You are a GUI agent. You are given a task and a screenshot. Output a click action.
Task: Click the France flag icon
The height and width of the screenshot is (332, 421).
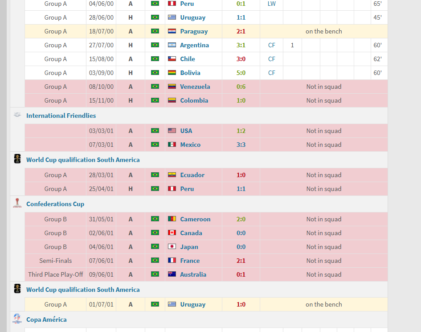(x=172, y=261)
